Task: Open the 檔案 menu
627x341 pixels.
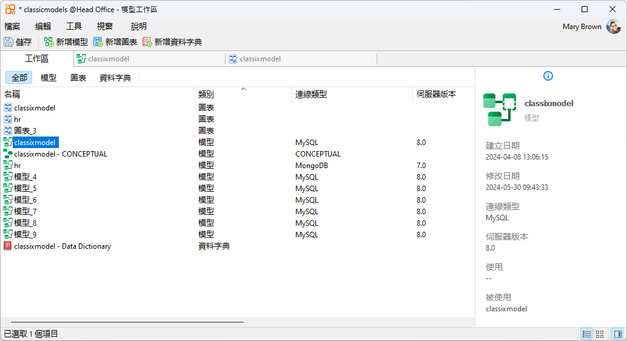Action: (12, 27)
